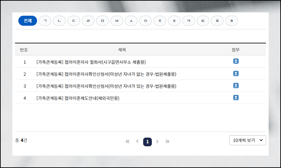The width and height of the screenshot is (281, 168).
Task: Select the 전체 filter tab
Action: (x=28, y=21)
